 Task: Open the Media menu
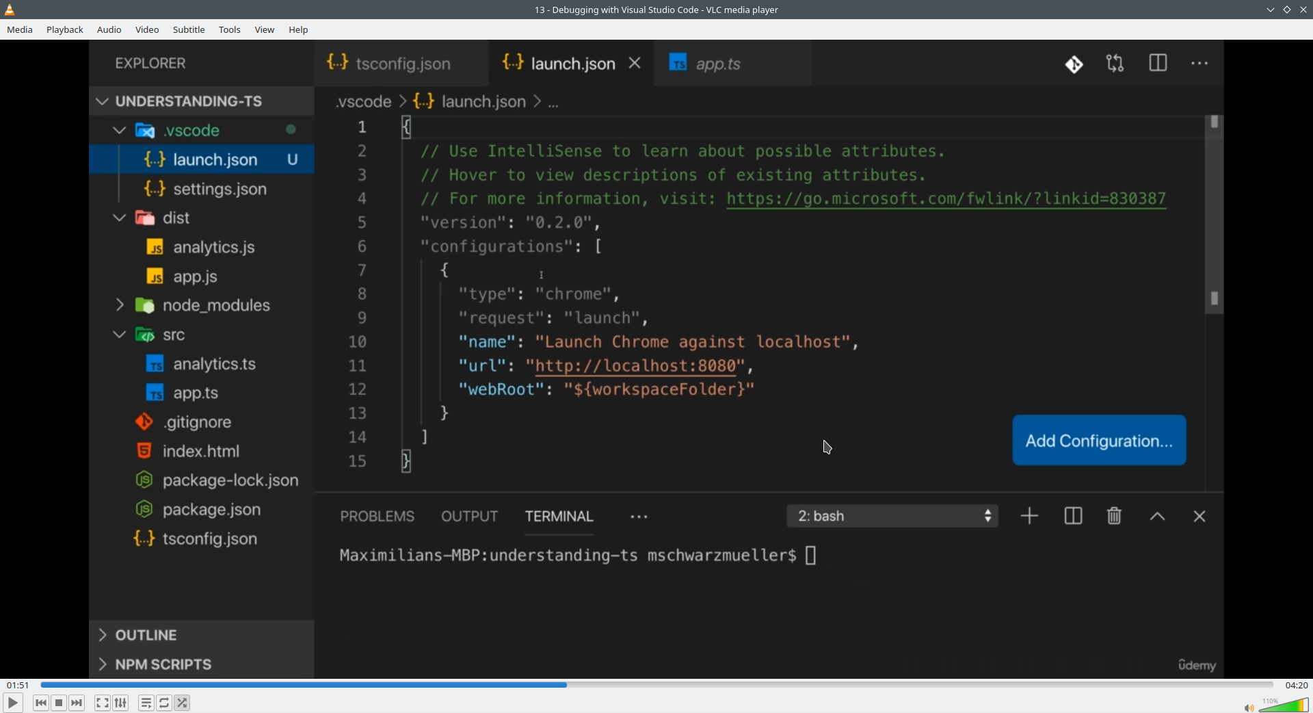[20, 29]
